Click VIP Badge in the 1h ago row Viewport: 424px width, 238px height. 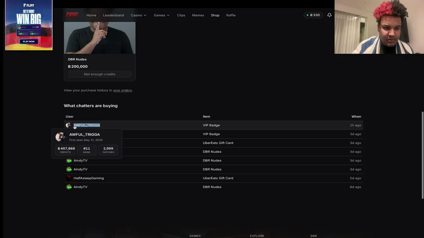point(211,125)
